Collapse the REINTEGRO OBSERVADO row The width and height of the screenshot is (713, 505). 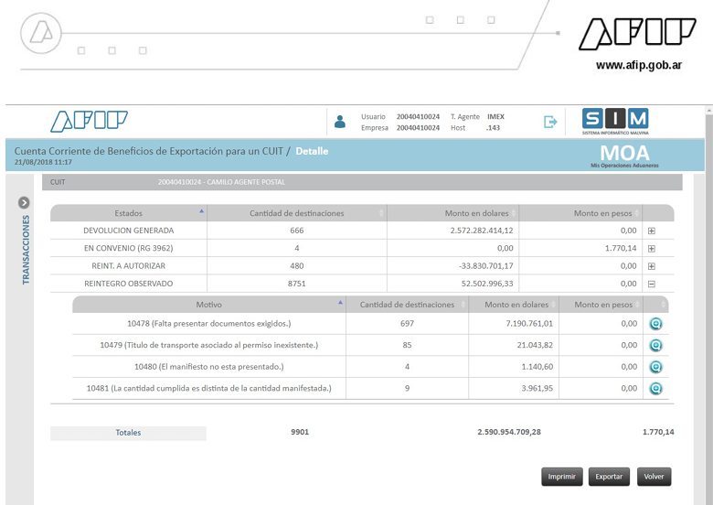pos(652,284)
